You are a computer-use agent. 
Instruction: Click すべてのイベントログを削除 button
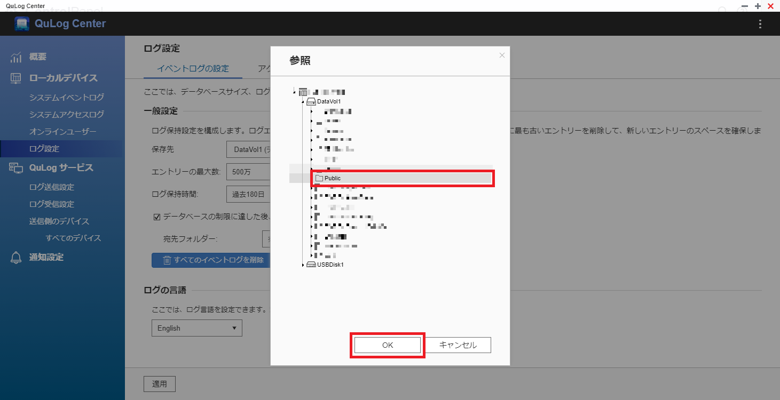tap(211, 260)
